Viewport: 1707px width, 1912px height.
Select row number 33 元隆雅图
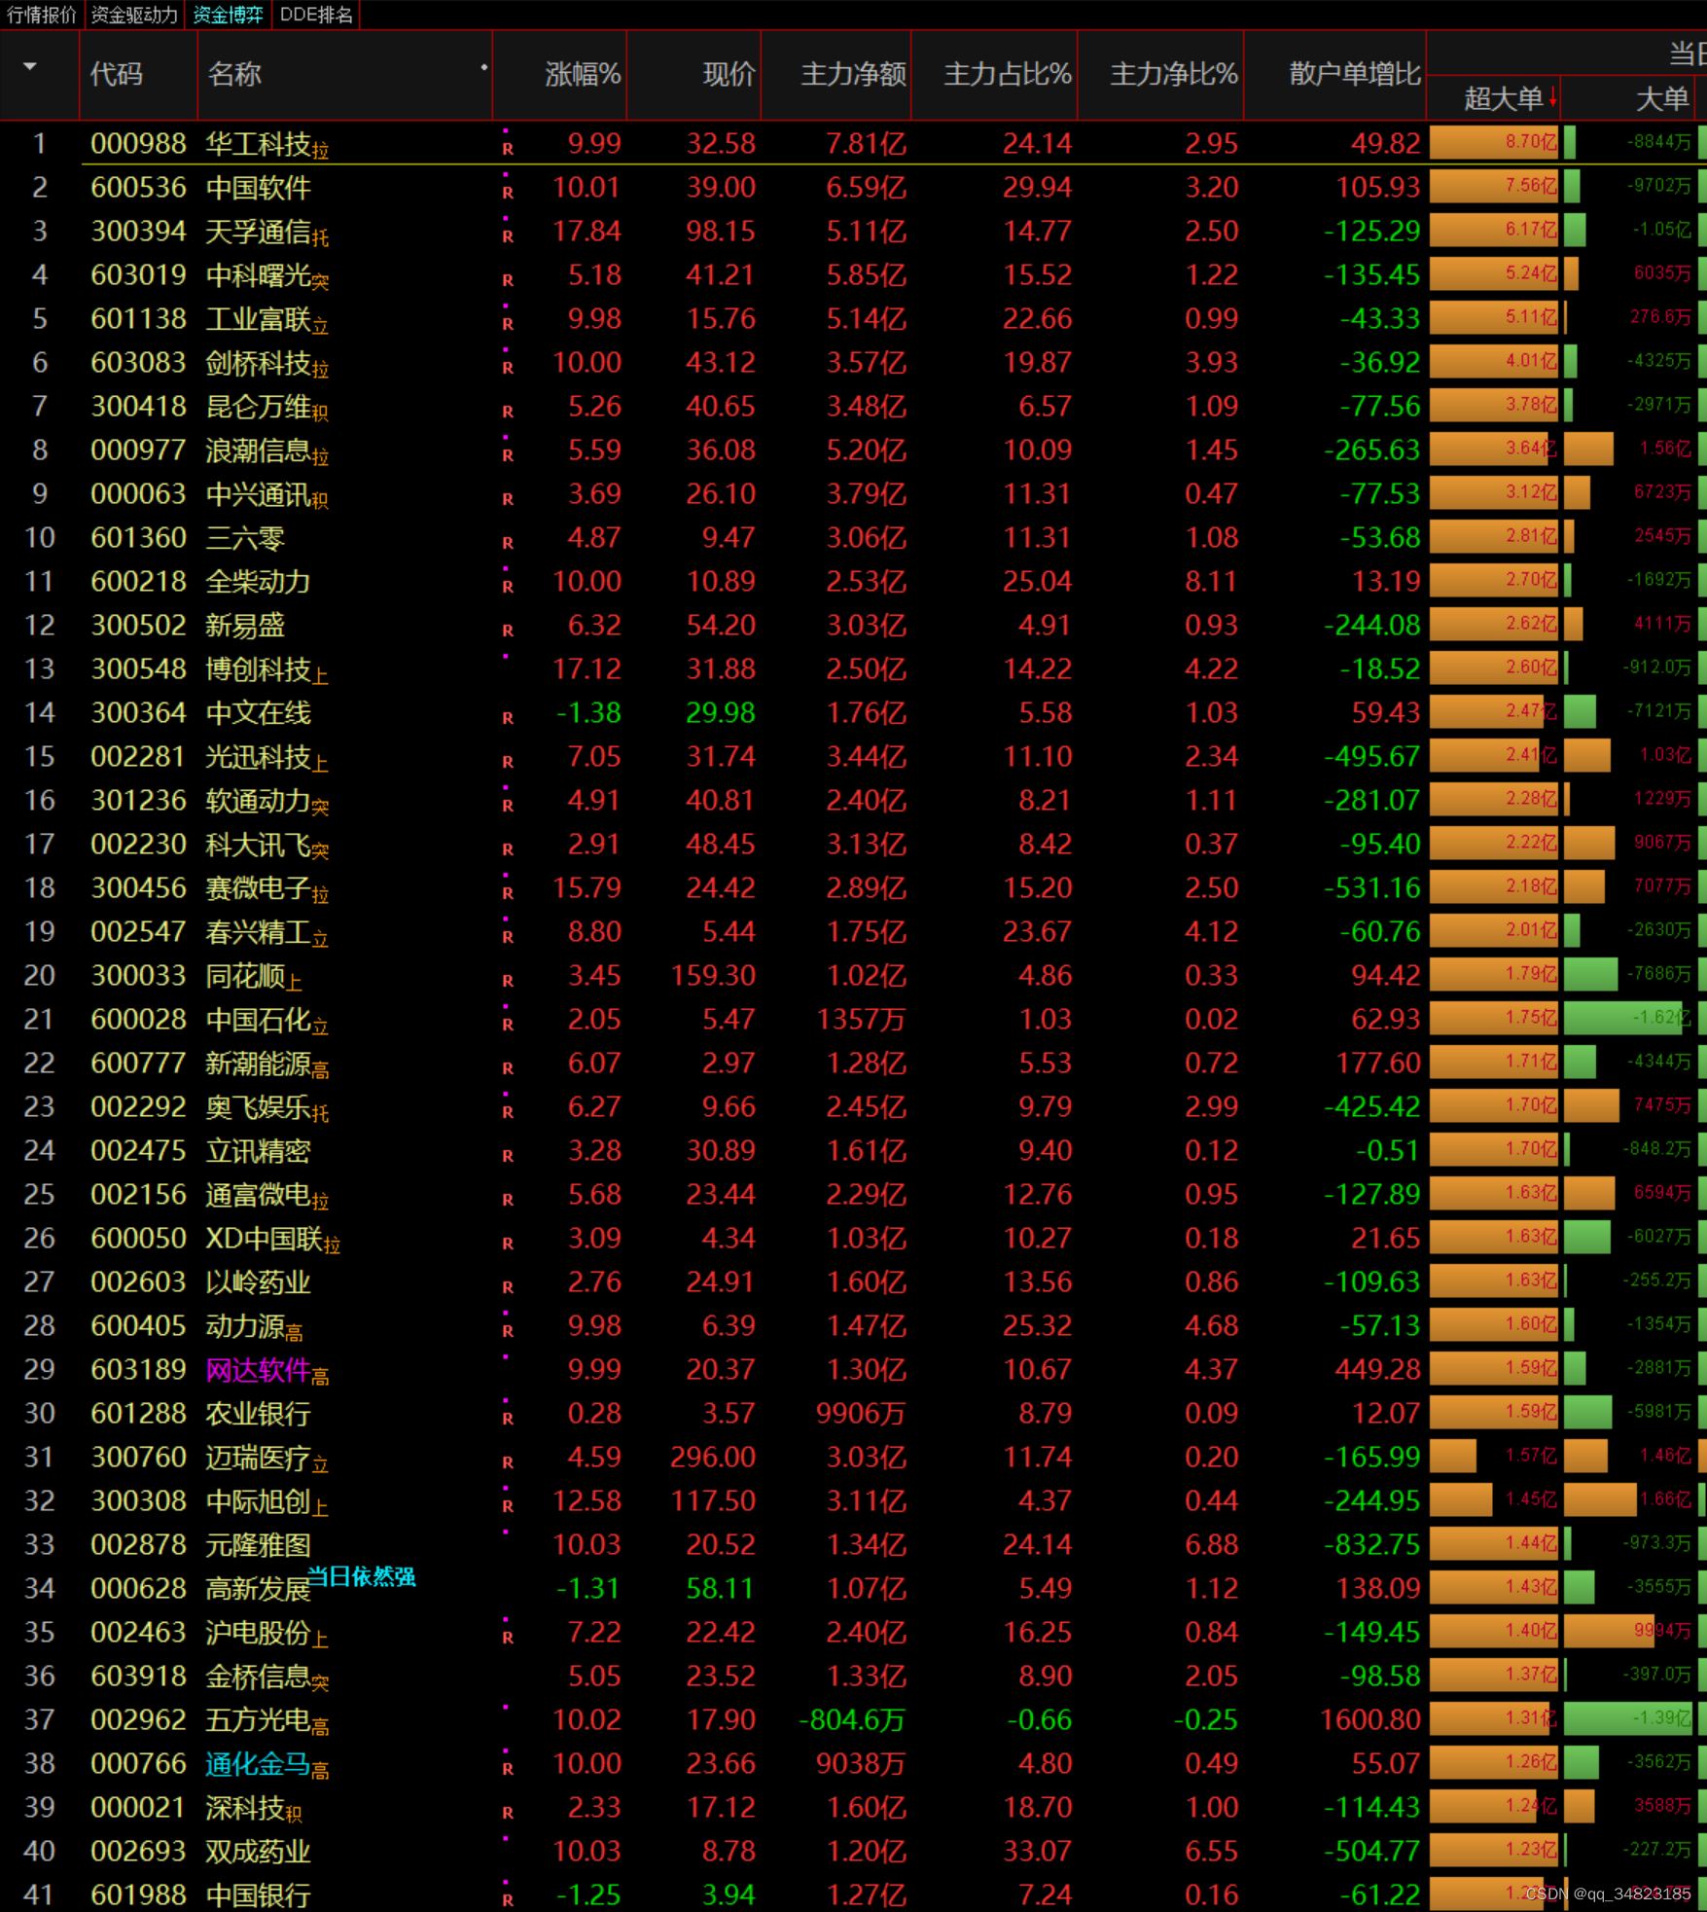coord(39,1545)
